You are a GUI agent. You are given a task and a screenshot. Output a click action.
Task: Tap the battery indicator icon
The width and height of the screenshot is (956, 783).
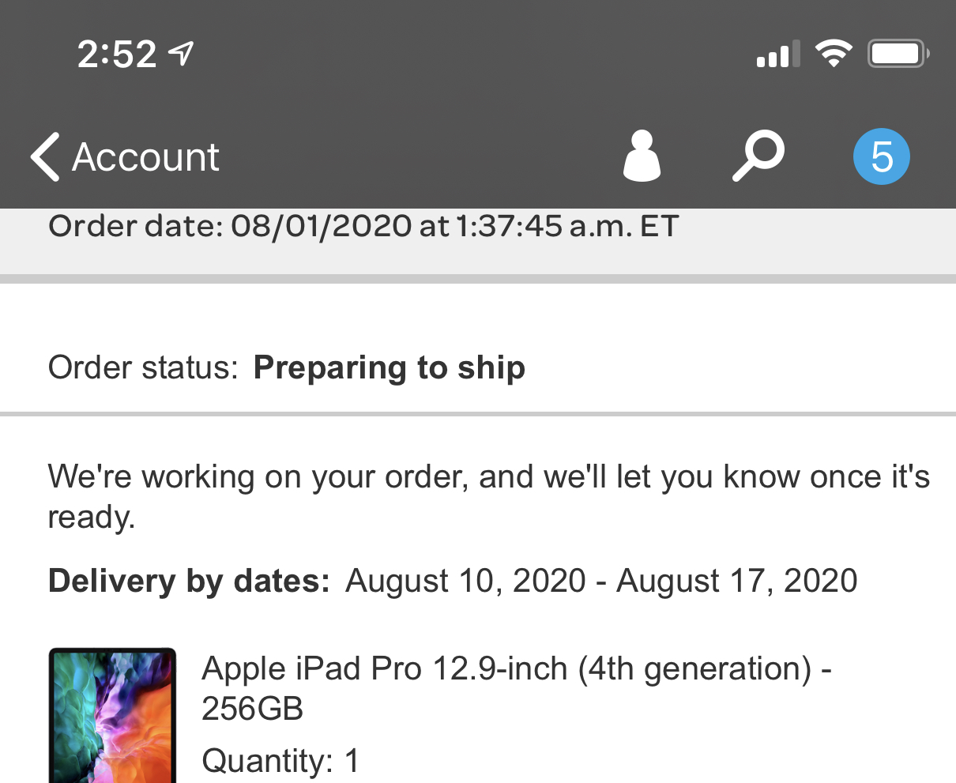[x=898, y=54]
